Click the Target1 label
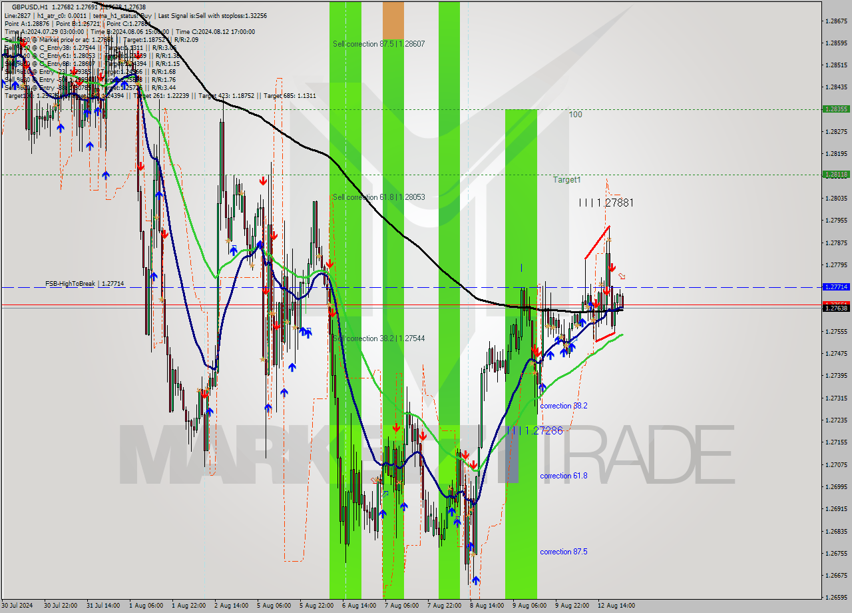 566,180
